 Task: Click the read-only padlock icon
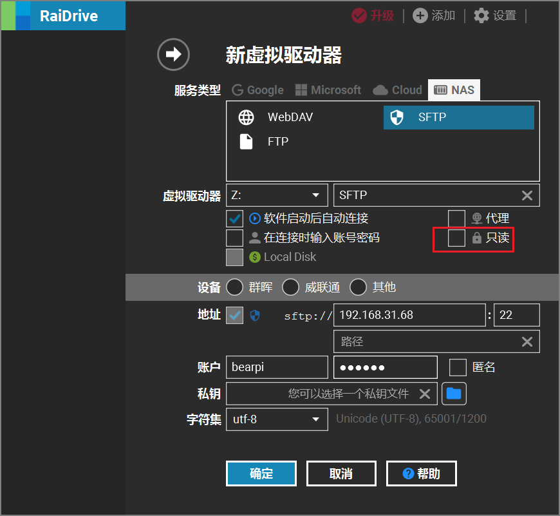pyautogui.click(x=477, y=238)
